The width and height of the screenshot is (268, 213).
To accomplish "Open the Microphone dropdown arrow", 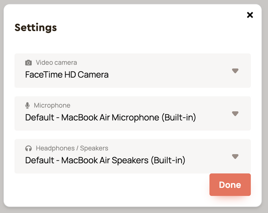I will click(235, 114).
